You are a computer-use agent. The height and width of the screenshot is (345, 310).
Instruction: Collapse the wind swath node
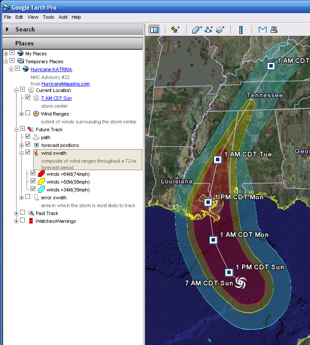pos(21,154)
